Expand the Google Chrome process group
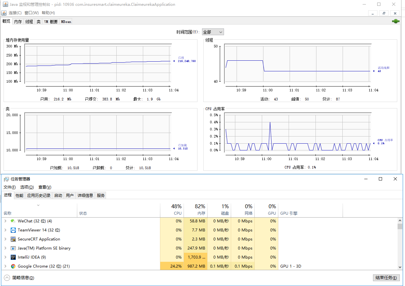Image resolution: width=405 pixels, height=286 pixels. pos(5,266)
